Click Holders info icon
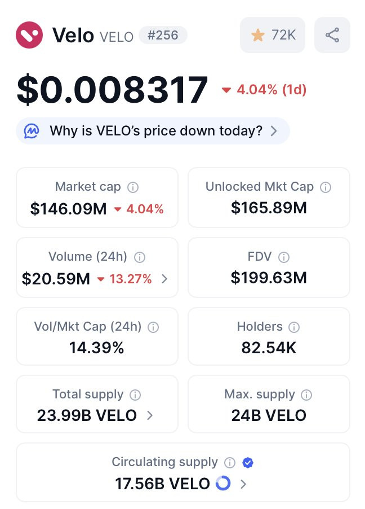 [x=294, y=327]
